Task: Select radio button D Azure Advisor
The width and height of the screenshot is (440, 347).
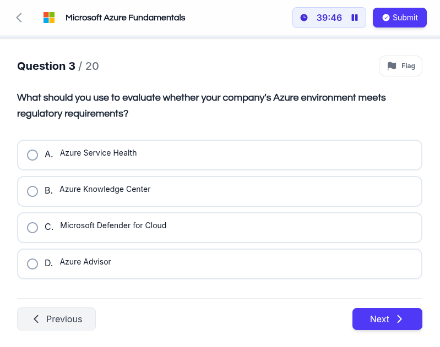Action: pyautogui.click(x=32, y=264)
